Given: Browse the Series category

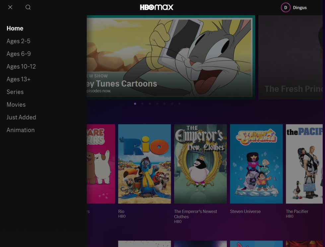Looking at the screenshot, I should pos(15,92).
